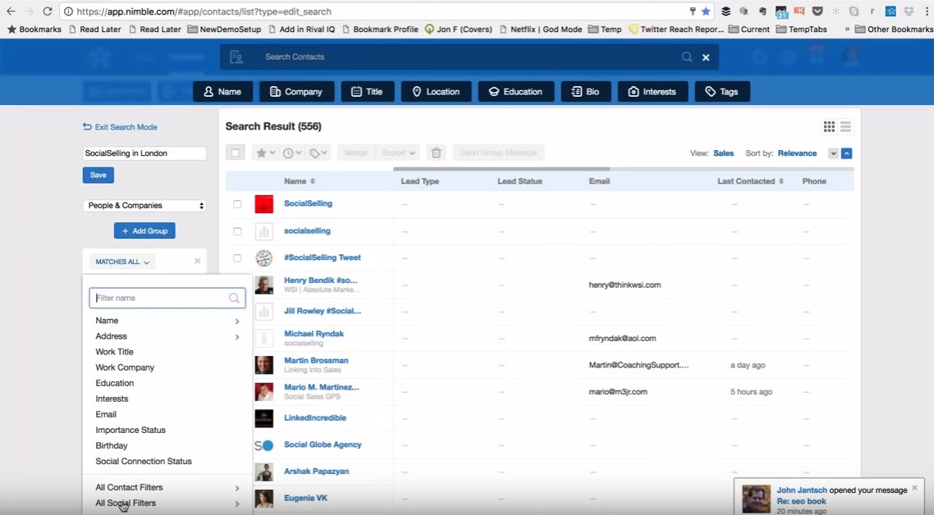Switch to grid view layout icon
This screenshot has height=515, width=934.
pos(829,126)
